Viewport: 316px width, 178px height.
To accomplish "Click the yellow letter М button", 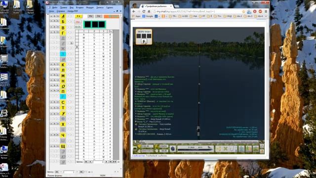I will (63, 76).
